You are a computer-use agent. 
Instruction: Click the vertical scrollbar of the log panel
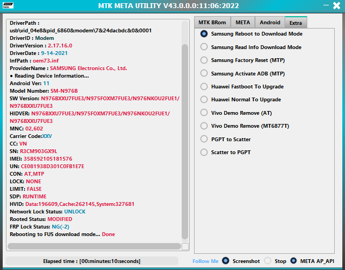point(185,142)
